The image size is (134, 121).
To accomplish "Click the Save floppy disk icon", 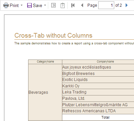I will click(29, 5).
